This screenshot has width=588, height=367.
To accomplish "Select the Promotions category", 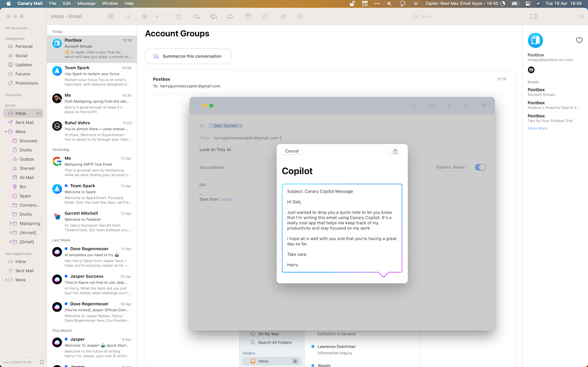I will [x=24, y=83].
